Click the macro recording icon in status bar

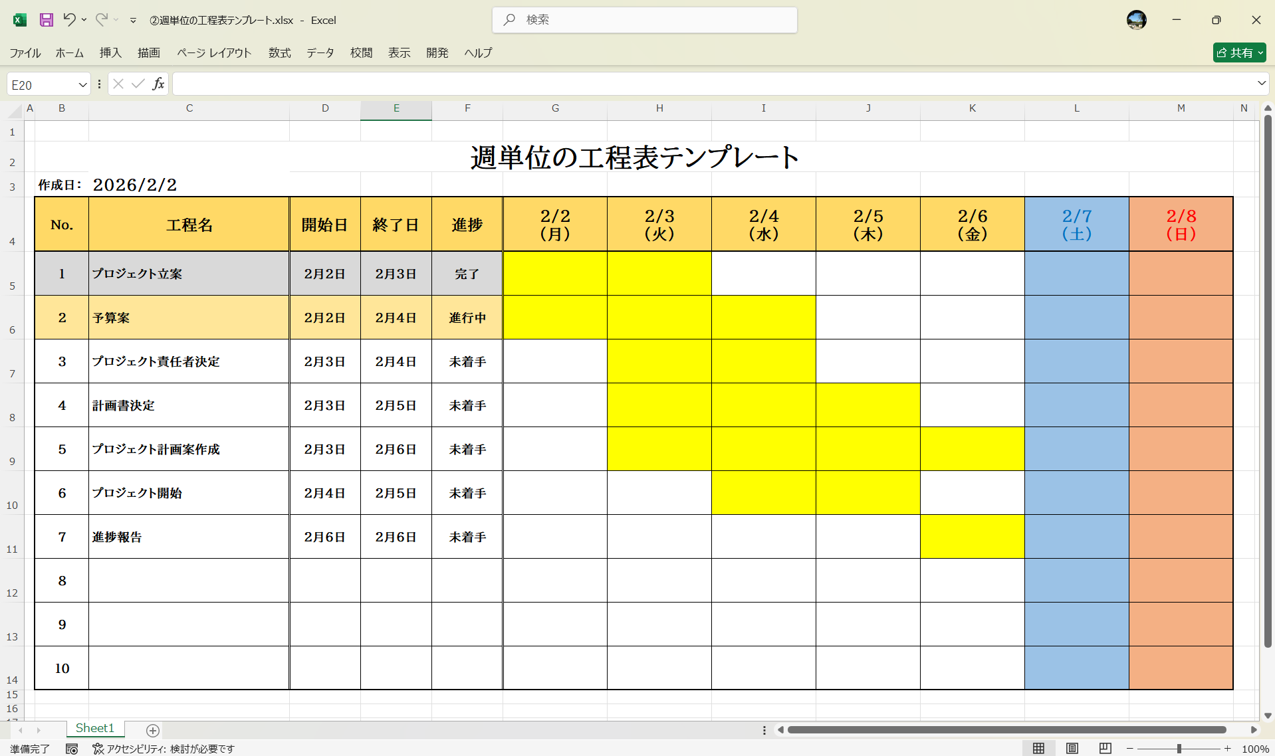(72, 749)
